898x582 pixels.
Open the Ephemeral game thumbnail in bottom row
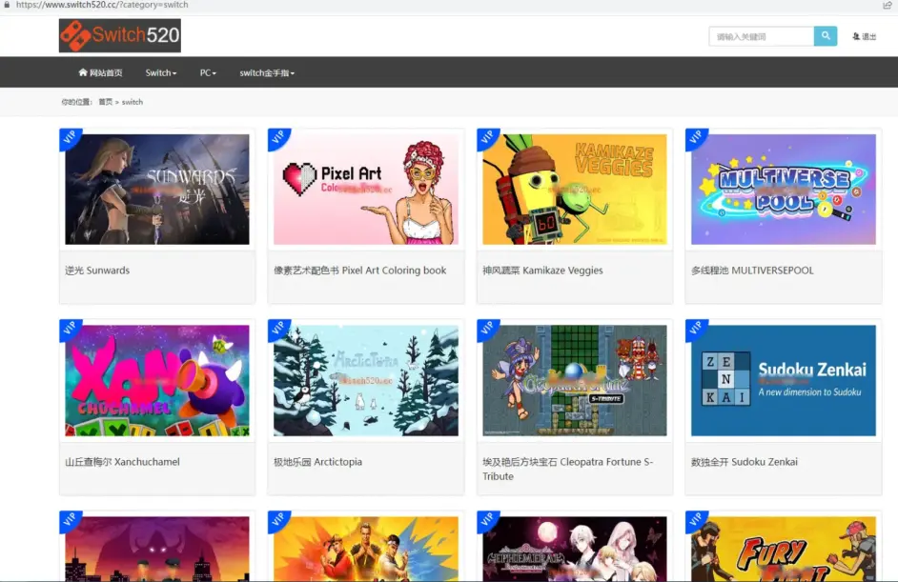[x=575, y=550]
